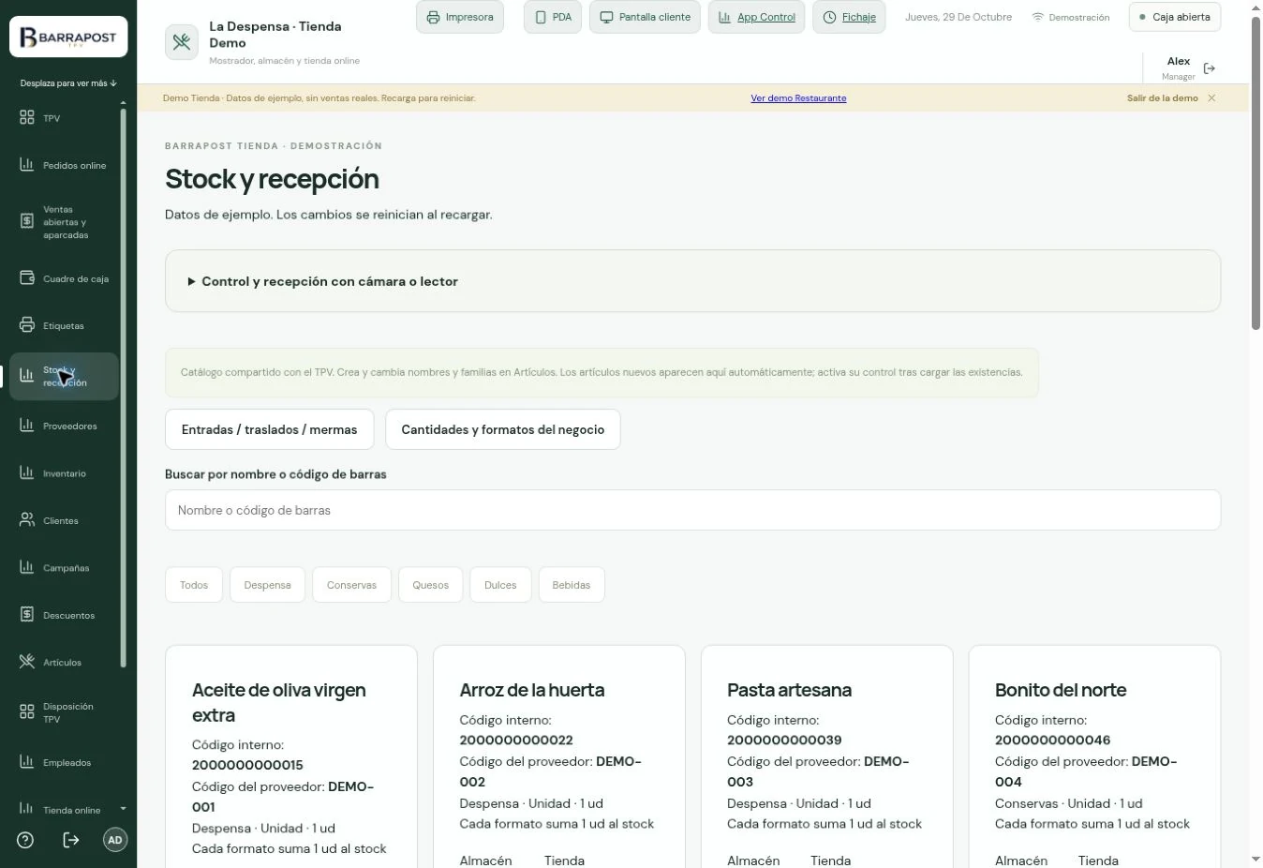Open the Fichaje link

pyautogui.click(x=849, y=17)
